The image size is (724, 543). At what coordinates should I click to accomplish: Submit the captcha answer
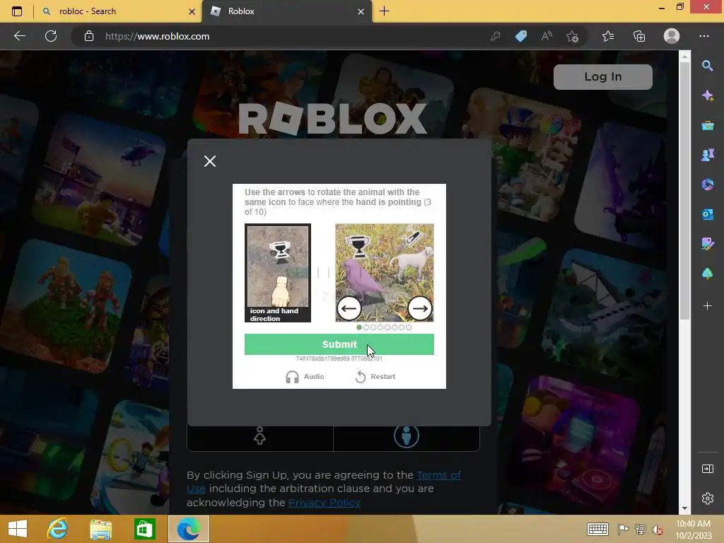[x=339, y=344]
